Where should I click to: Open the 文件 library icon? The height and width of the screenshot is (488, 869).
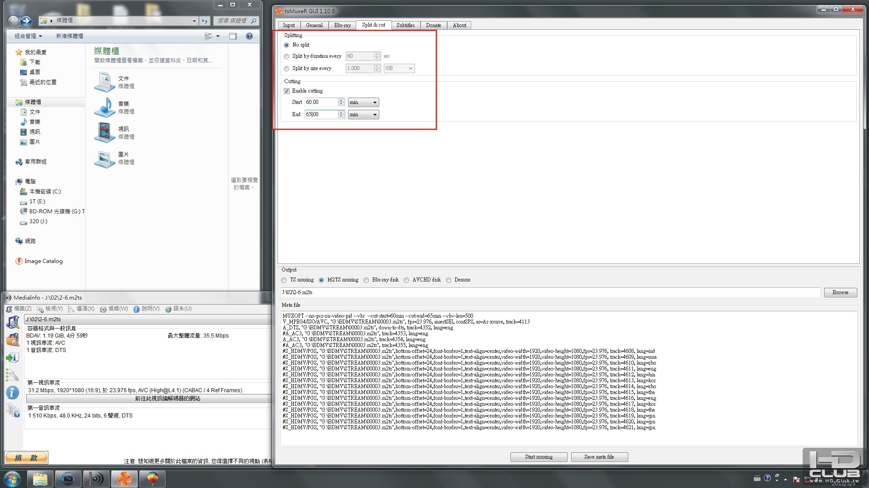click(105, 82)
